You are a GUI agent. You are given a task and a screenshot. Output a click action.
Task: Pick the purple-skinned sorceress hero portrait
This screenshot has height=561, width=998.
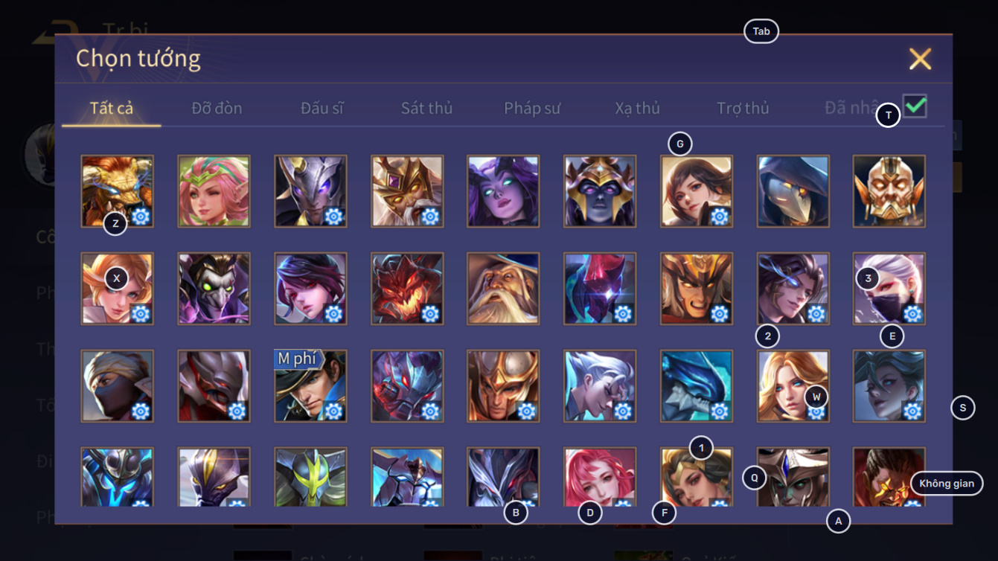tap(503, 191)
